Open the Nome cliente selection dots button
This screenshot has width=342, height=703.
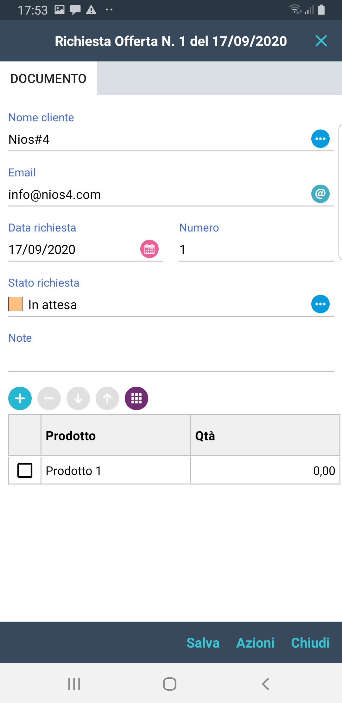click(x=320, y=139)
